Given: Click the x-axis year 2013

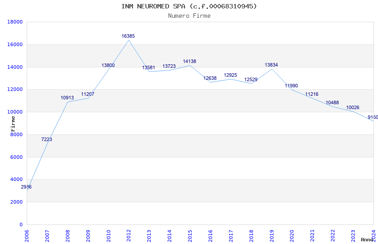Looking at the screenshot, I should [149, 236].
